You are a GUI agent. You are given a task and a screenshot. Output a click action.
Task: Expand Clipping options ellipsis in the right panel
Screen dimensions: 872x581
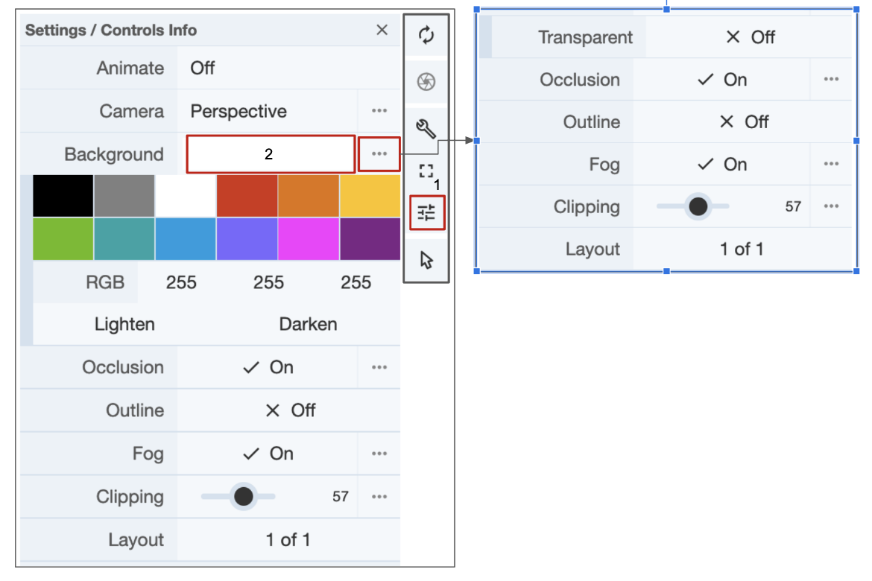[831, 206]
